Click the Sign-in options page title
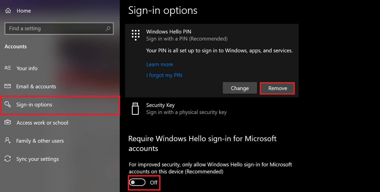 pos(163,11)
